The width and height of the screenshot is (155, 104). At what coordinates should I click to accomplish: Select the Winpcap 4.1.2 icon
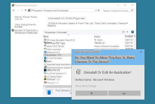(x=45, y=82)
